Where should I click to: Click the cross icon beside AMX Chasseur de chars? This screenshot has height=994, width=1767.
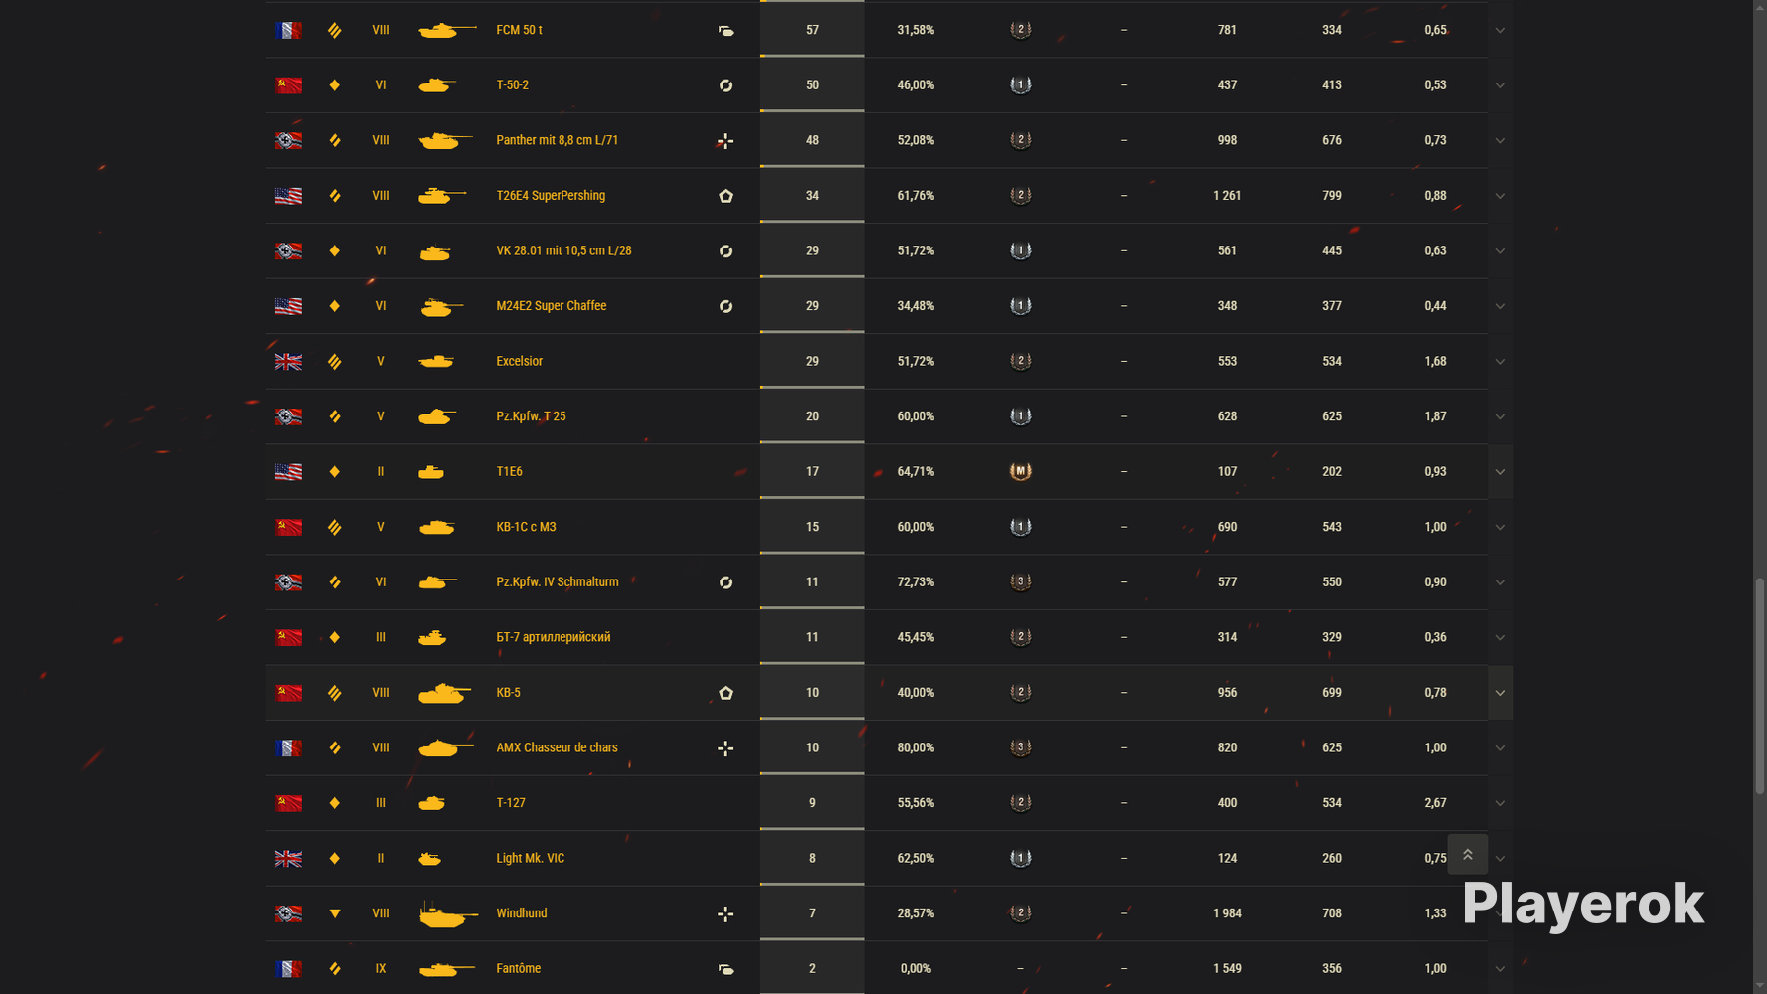point(725,747)
